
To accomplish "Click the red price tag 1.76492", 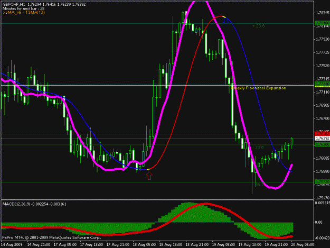I will [x=322, y=134].
